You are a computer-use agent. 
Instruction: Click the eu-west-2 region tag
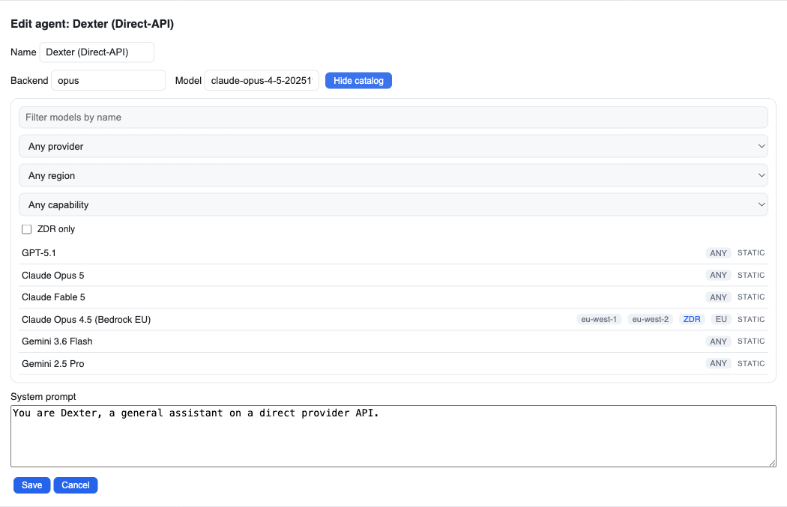pyautogui.click(x=651, y=320)
